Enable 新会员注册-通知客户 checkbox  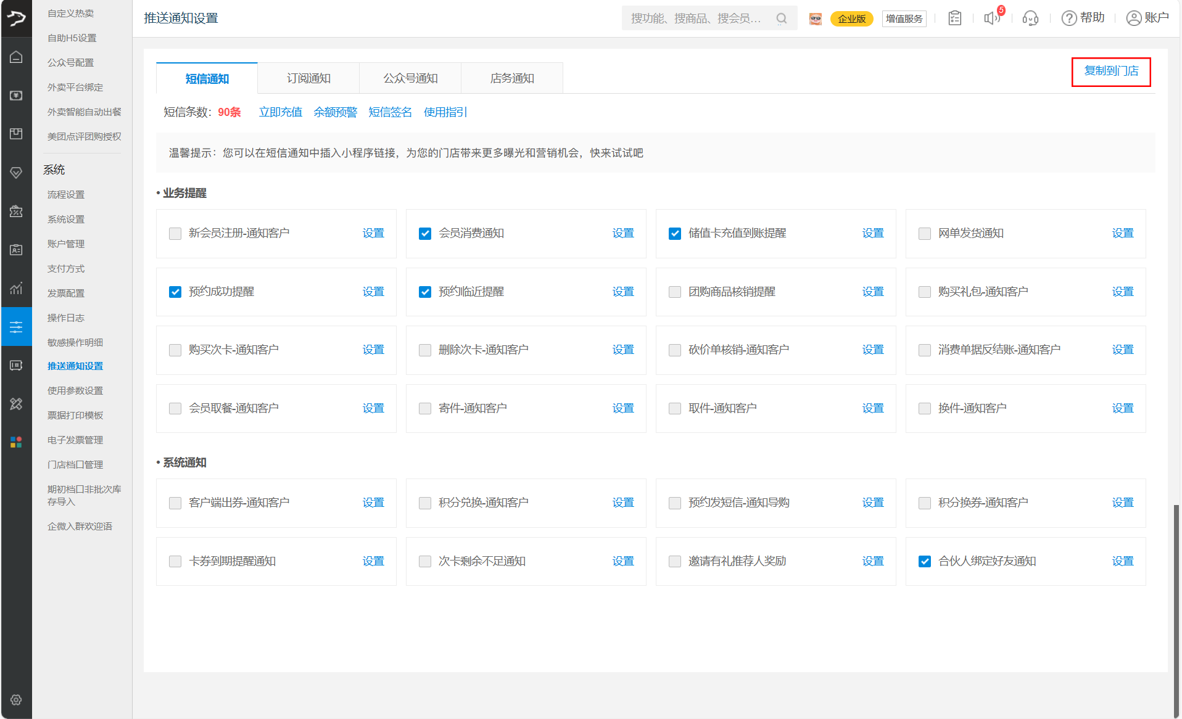[175, 234]
